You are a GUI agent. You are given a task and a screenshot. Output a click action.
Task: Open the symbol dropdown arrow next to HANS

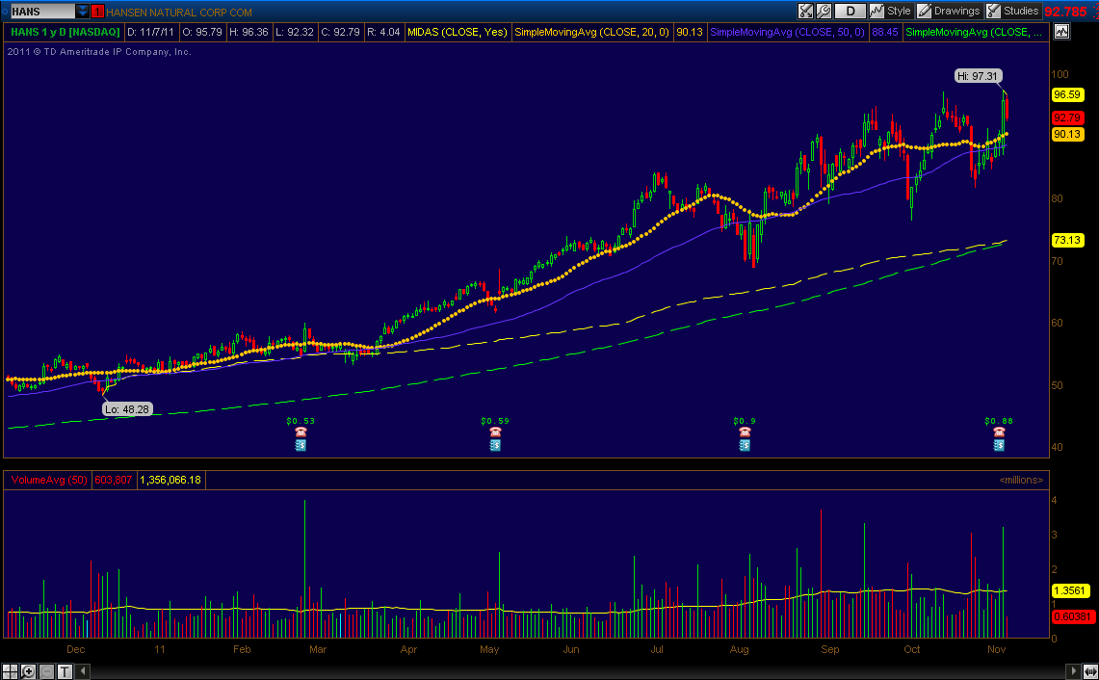[83, 12]
